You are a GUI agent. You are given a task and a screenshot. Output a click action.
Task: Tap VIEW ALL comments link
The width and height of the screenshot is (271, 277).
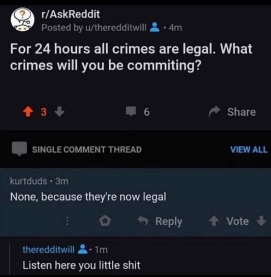click(249, 150)
